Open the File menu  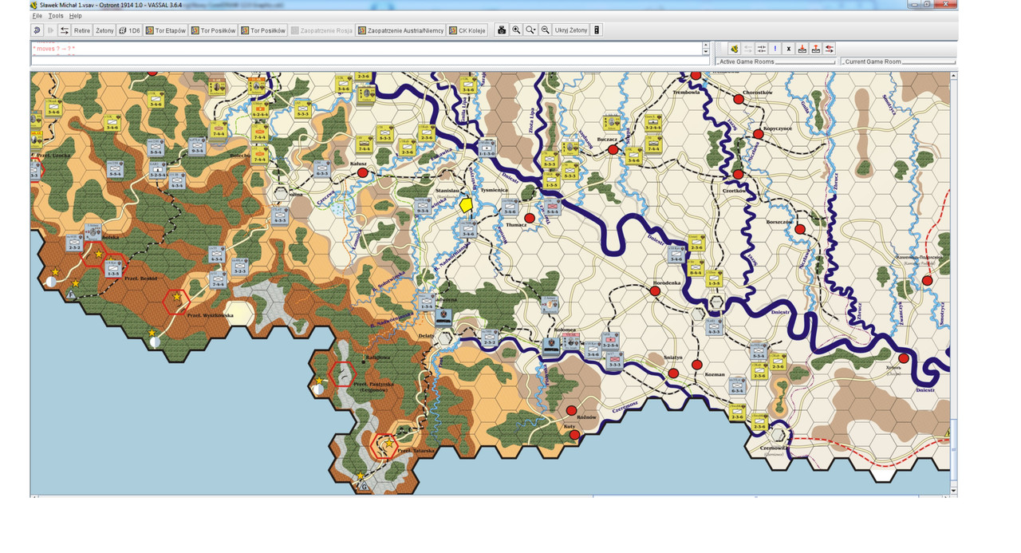37,16
